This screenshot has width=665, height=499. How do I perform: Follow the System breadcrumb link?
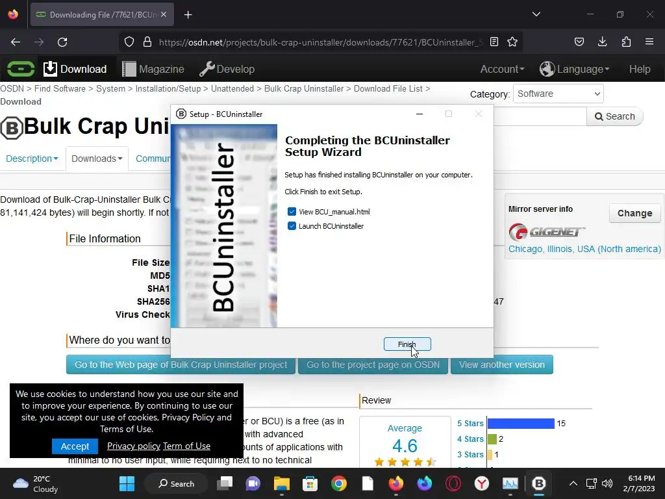coord(110,88)
